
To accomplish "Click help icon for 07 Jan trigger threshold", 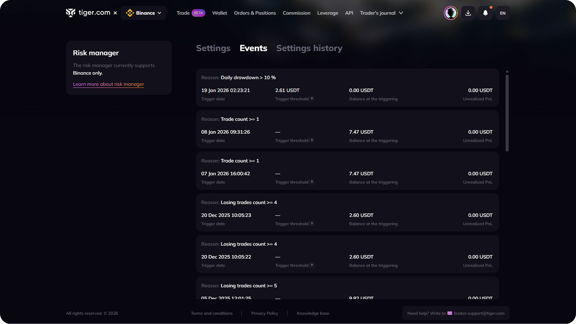I will [x=312, y=182].
